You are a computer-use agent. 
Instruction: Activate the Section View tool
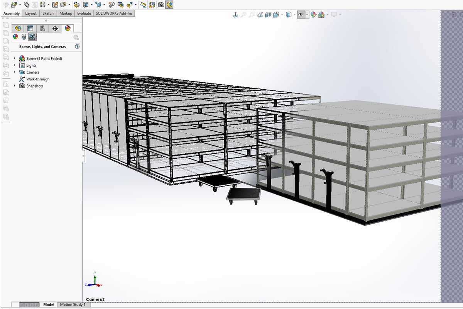click(x=268, y=15)
